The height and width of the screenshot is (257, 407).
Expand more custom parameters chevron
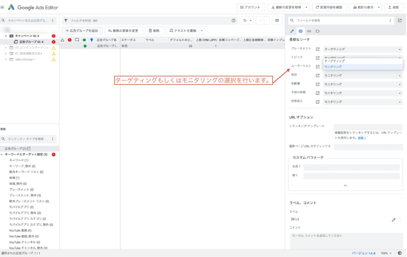coord(345,186)
